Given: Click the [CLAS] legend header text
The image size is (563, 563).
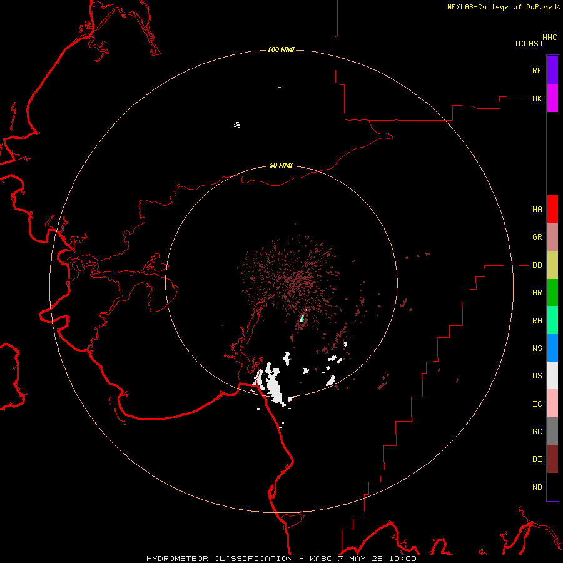Looking at the screenshot, I should click(529, 43).
